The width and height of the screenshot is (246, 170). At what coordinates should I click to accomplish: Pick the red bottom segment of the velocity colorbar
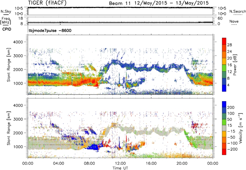pyautogui.click(x=224, y=152)
